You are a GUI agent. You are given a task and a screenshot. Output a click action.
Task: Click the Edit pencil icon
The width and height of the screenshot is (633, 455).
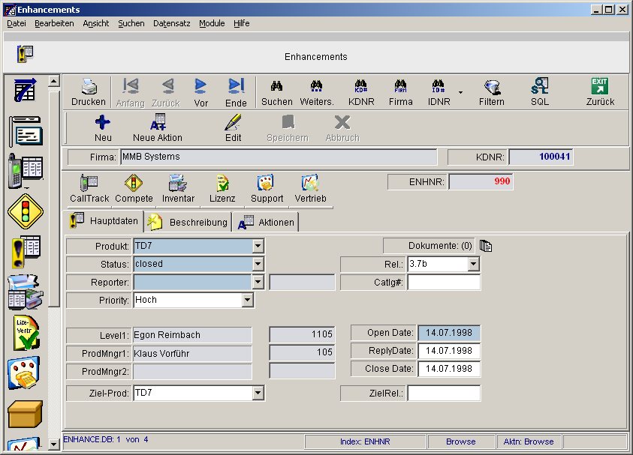[x=234, y=124]
